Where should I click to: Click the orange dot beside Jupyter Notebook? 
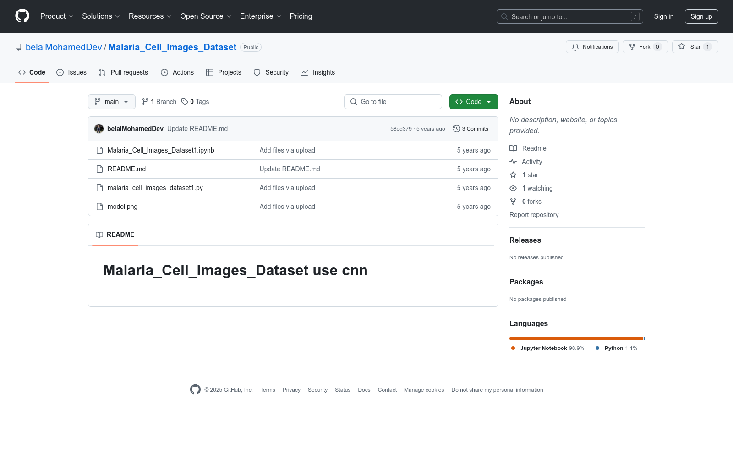pyautogui.click(x=513, y=348)
